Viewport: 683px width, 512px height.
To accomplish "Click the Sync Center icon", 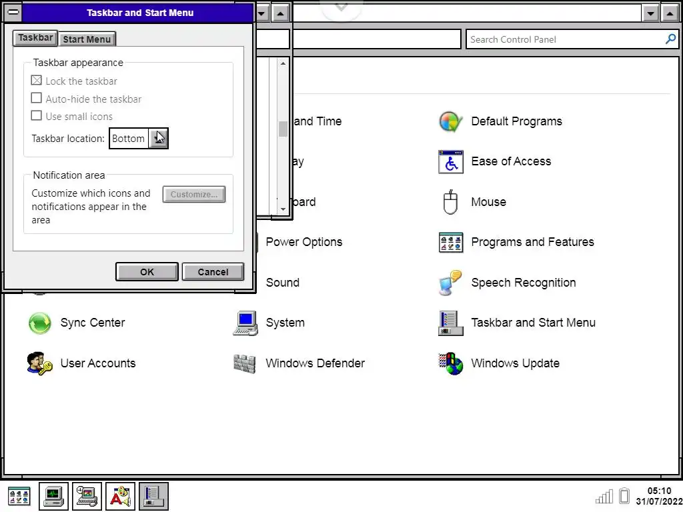I will pos(39,323).
